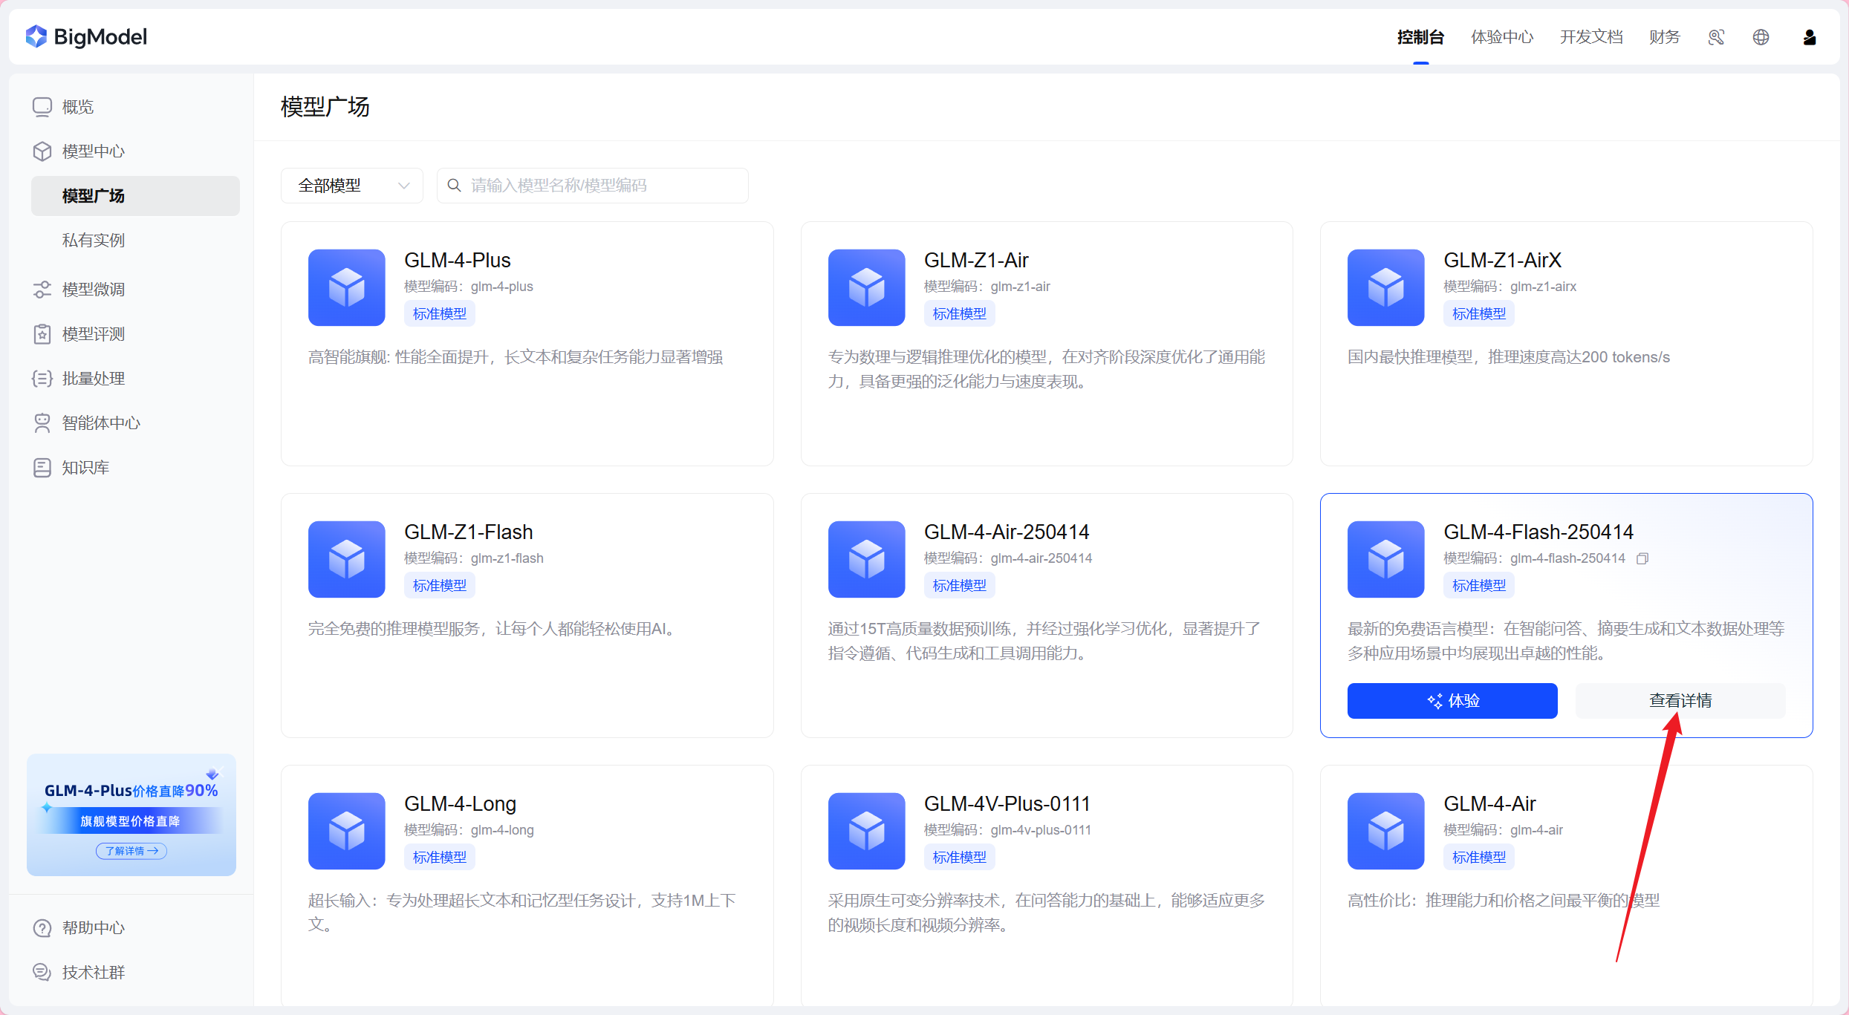Viewport: 1849px width, 1015px height.
Task: Click the search magnifier icon
Action: (x=454, y=186)
